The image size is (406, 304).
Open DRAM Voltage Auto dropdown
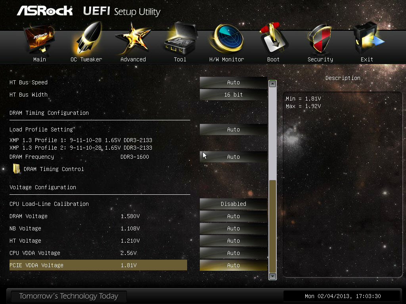tap(233, 216)
